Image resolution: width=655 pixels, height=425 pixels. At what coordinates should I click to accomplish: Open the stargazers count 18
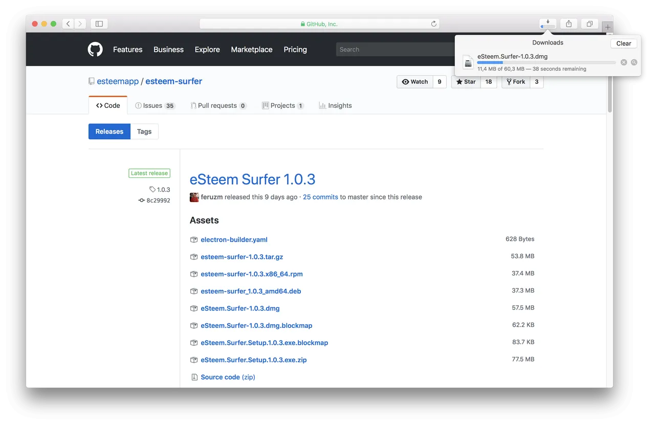489,82
